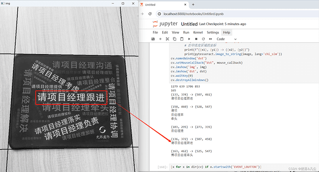The height and width of the screenshot is (172, 319).
Task: Click the Jupyter logo
Action: tap(165, 24)
